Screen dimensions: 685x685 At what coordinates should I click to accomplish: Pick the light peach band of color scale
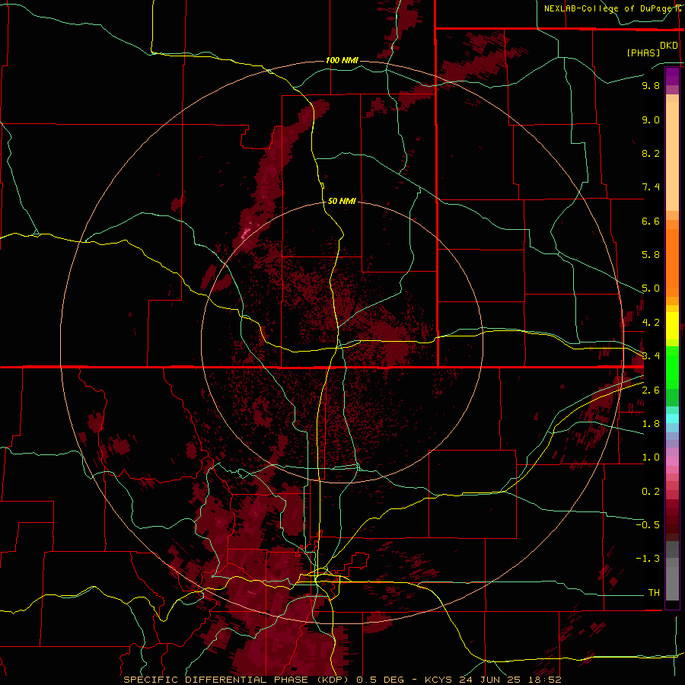[672, 156]
